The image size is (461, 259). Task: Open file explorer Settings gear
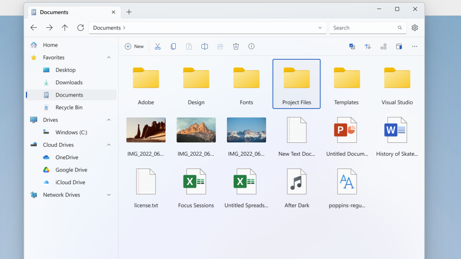coord(415,28)
